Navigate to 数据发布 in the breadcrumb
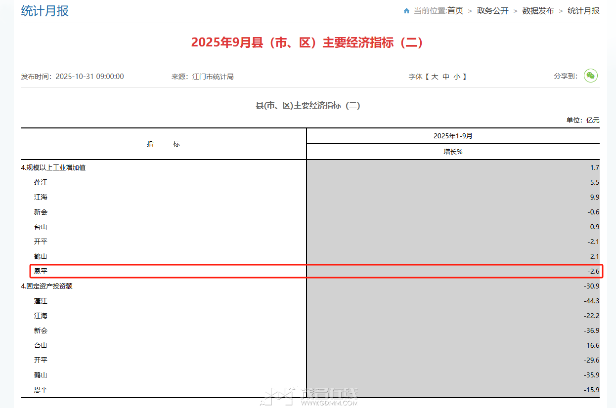This screenshot has height=408, width=616. (x=538, y=11)
